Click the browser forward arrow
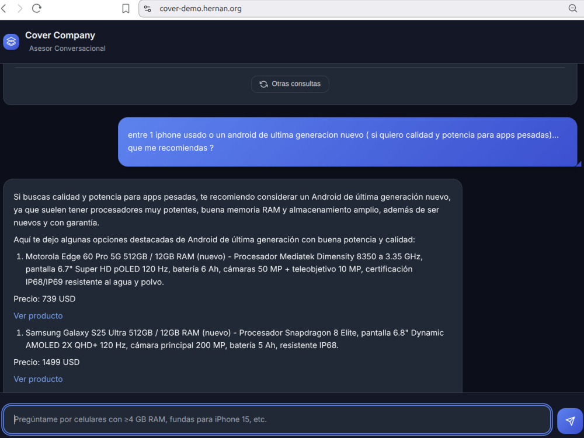 (20, 8)
